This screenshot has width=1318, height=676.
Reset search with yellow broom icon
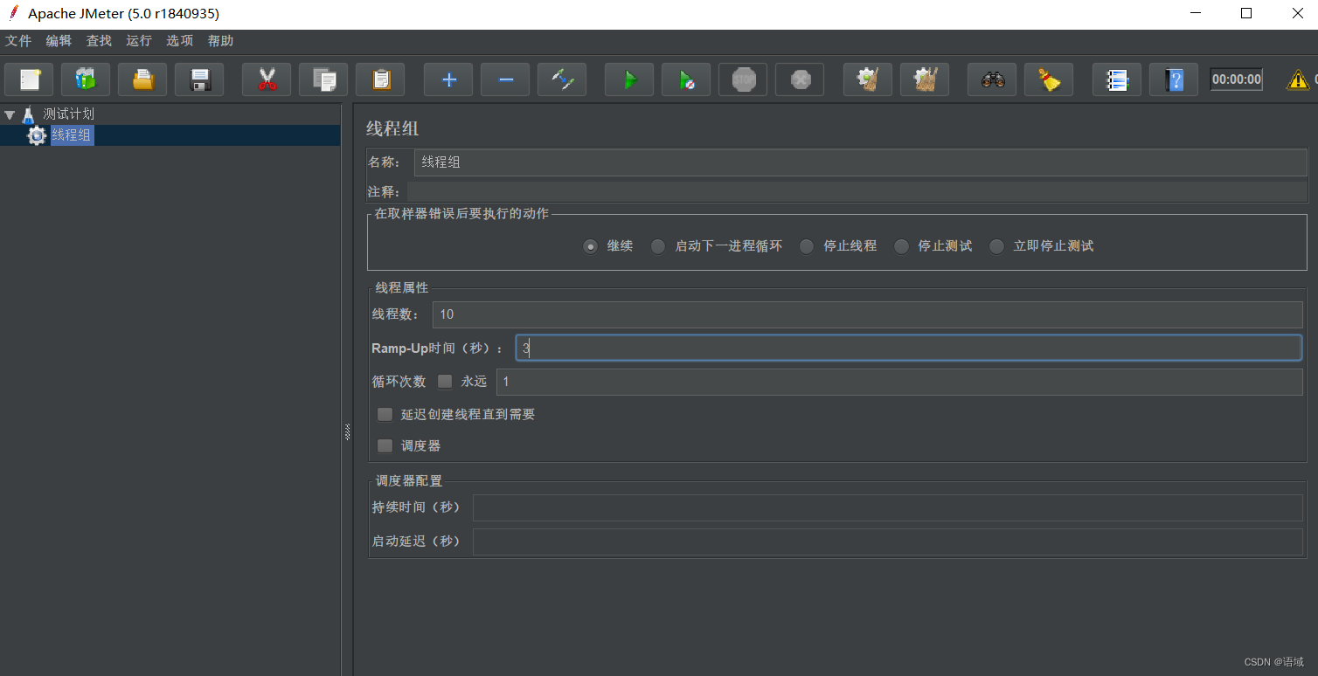point(1049,79)
